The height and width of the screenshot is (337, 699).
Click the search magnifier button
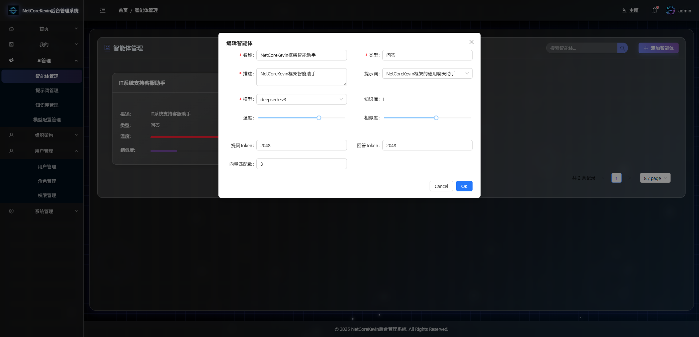pyautogui.click(x=623, y=48)
